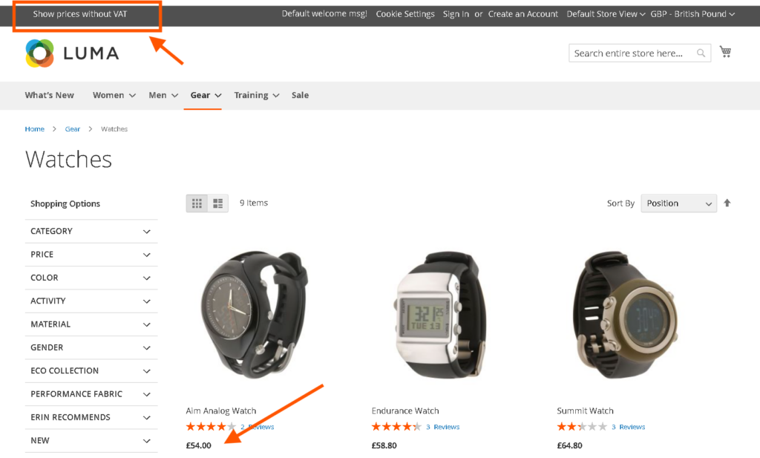Click the search magnifier icon
The image size is (760, 458).
(x=701, y=53)
